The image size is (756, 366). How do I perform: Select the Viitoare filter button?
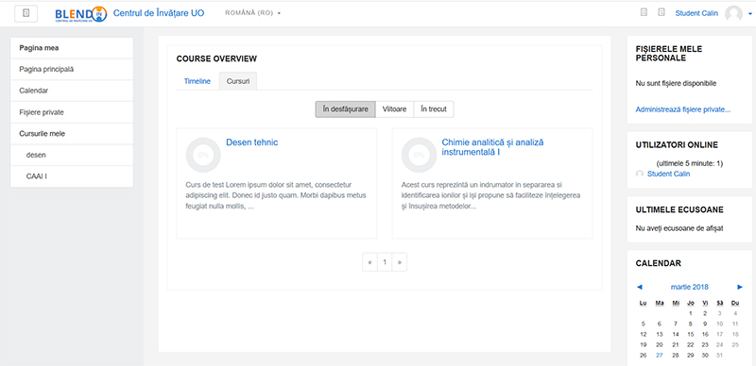394,109
